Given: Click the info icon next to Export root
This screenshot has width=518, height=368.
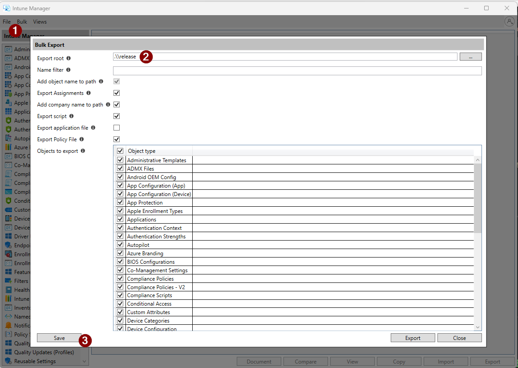Looking at the screenshot, I should click(69, 58).
